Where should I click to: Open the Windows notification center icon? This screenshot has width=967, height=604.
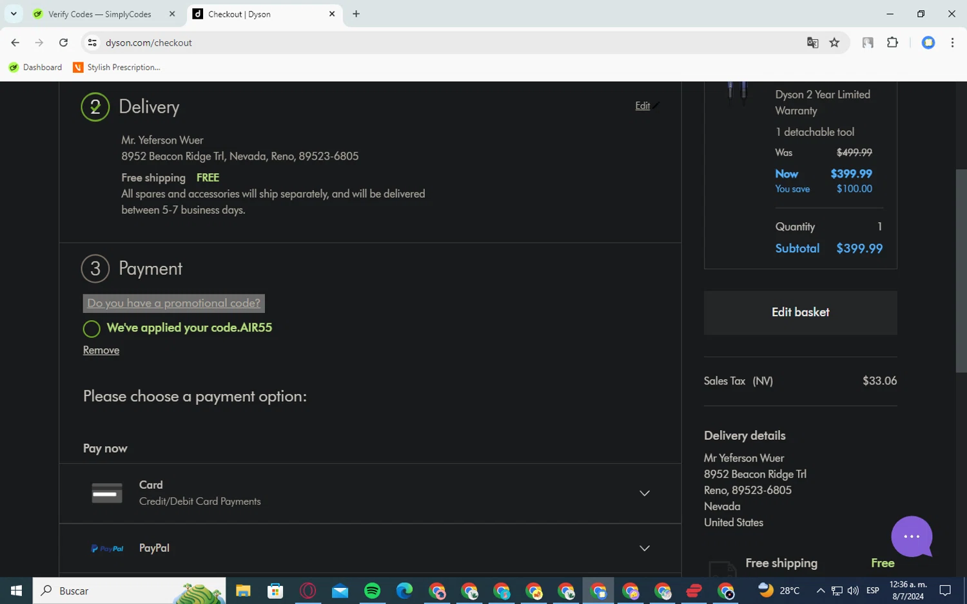click(945, 590)
